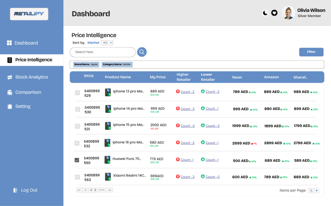Open the AED currency dropdown
Screen dimensions: 331x206
click(107, 42)
